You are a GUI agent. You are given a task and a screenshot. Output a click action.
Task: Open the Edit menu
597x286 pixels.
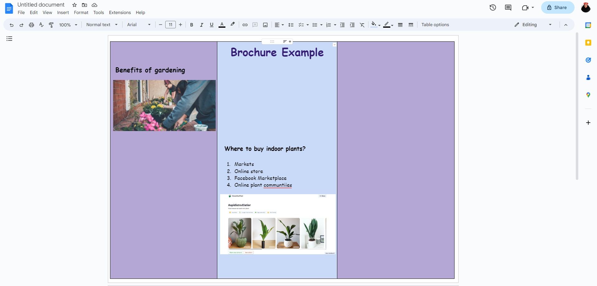click(x=34, y=12)
